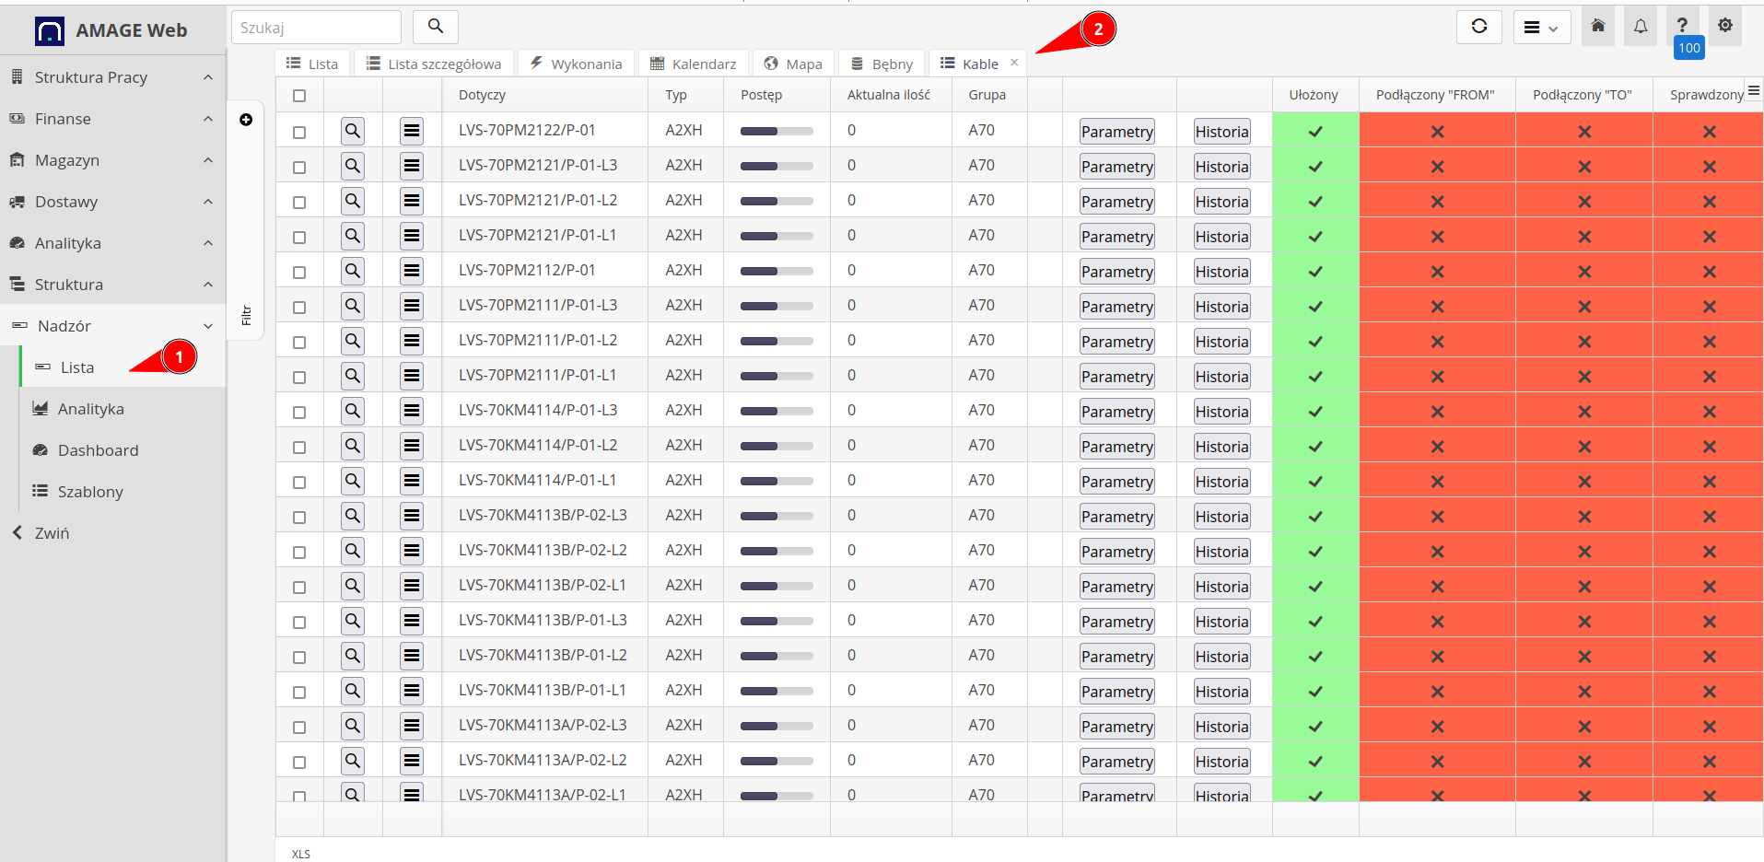
Task: Open the hamburger menu dropdown in top right
Action: pyautogui.click(x=1541, y=27)
